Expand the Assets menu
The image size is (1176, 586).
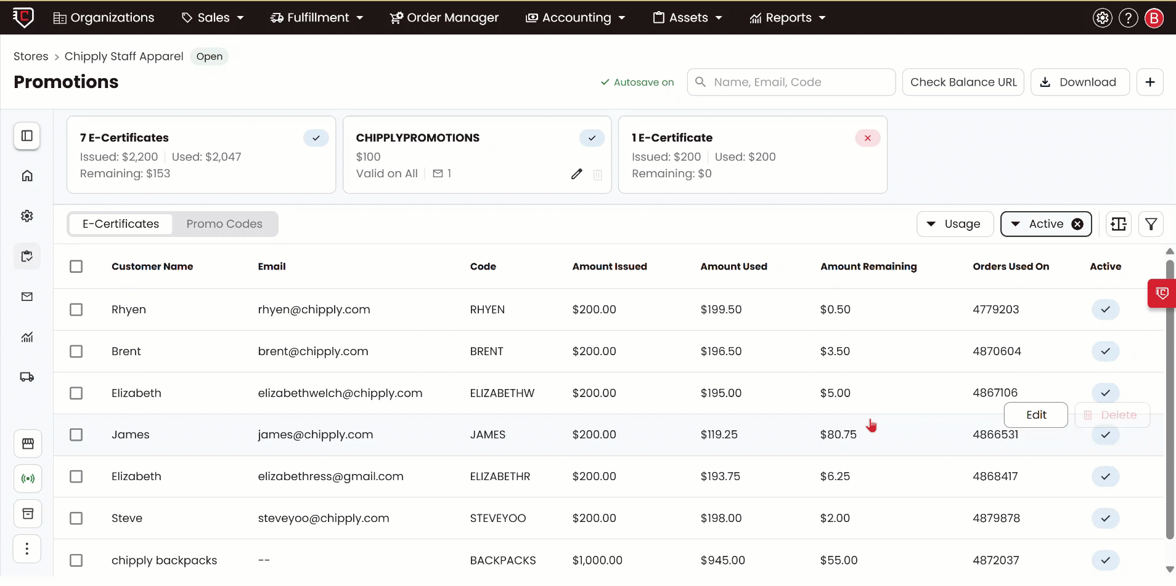point(688,18)
